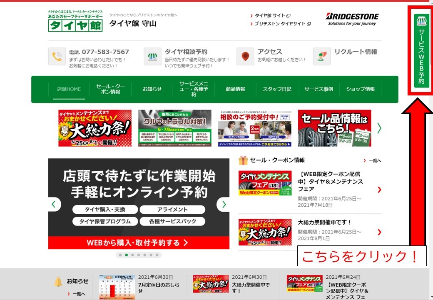Screen dimensions: 433x300
Task: Click the map pin アクセス icon
Action: click(x=245, y=56)
